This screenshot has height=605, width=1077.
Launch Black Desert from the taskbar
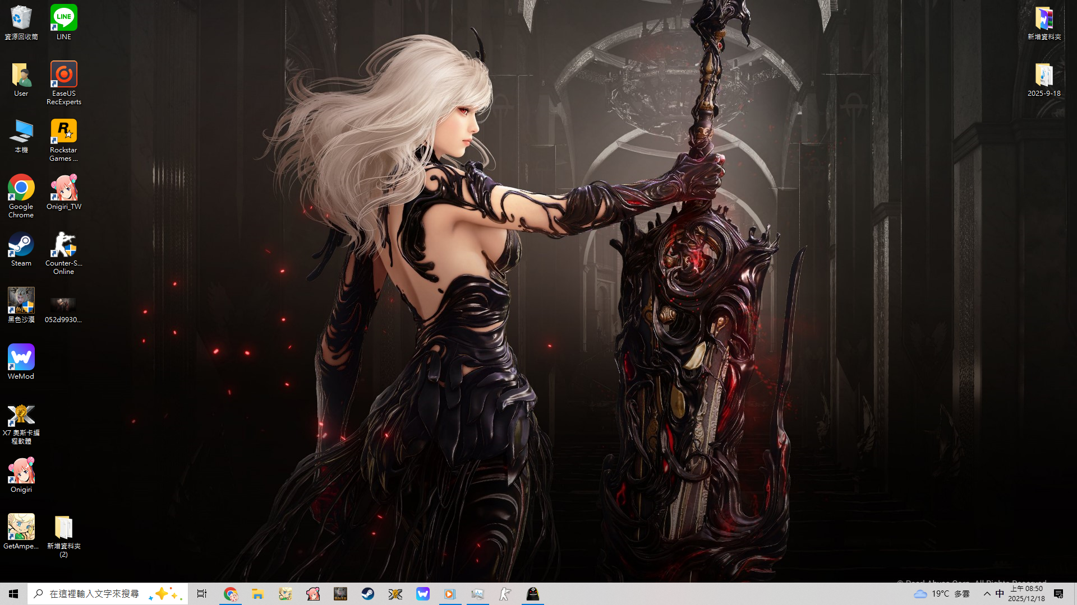point(340,594)
